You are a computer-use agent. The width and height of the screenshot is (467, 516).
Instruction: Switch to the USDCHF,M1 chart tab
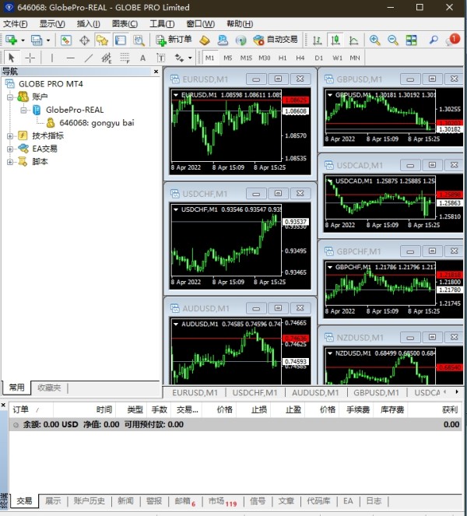(x=255, y=392)
